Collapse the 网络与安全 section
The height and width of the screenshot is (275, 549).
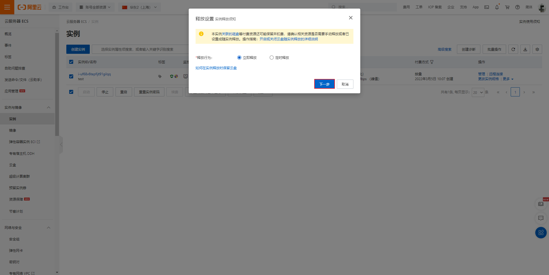point(49,228)
